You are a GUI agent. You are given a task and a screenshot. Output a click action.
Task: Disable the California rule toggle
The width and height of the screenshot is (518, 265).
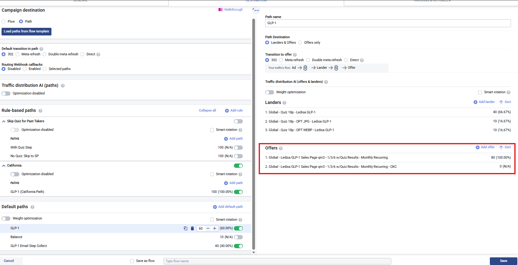(x=238, y=166)
